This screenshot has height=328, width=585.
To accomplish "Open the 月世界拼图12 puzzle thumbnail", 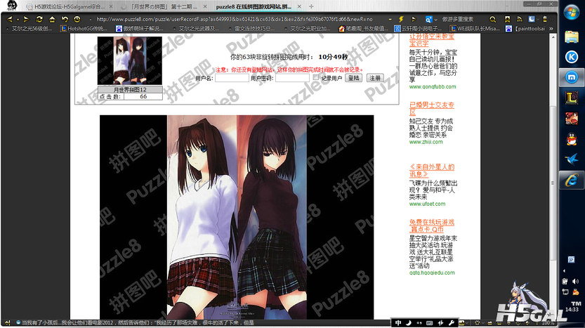I will pos(129,60).
